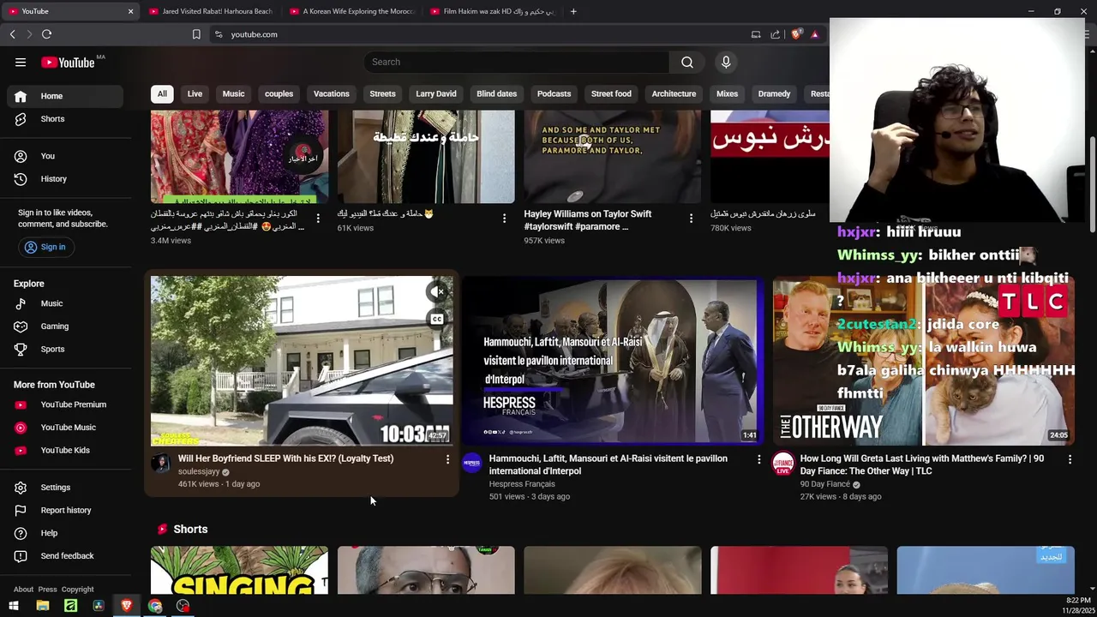Viewport: 1097px width, 617px height.
Task: Select the Architecture filter chip
Action: pyautogui.click(x=674, y=93)
